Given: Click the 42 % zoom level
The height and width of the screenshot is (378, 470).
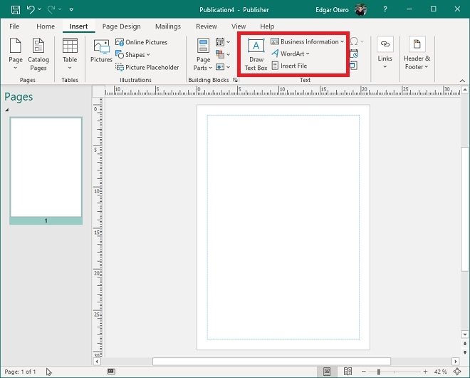Looking at the screenshot, I should point(440,372).
